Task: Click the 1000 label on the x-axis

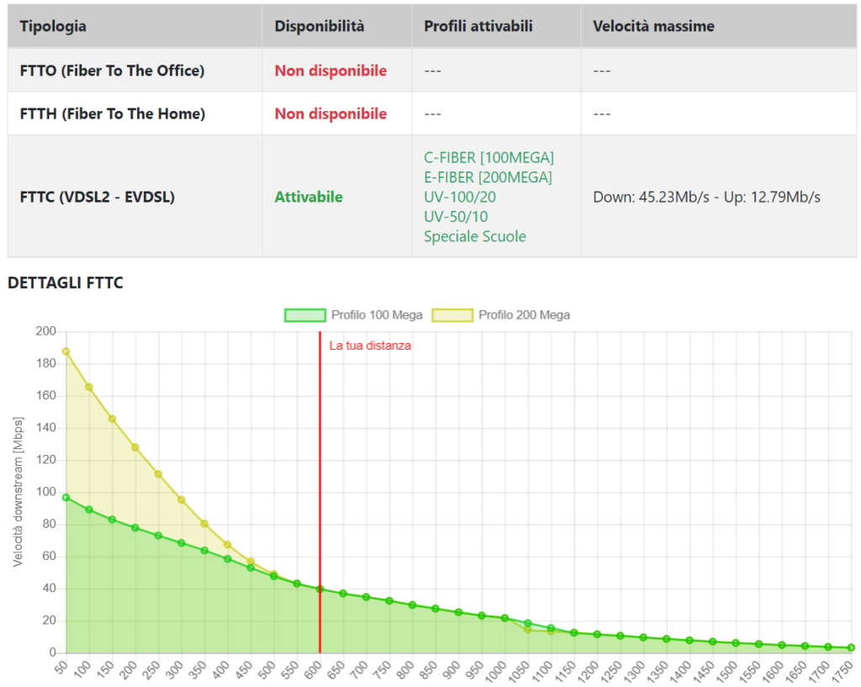Action: point(496,669)
